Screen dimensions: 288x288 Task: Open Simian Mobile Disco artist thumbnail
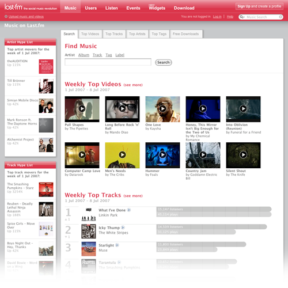point(46,106)
